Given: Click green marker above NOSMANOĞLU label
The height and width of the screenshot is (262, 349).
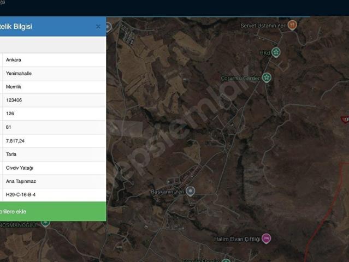Looking at the screenshot, I should 45,223.
